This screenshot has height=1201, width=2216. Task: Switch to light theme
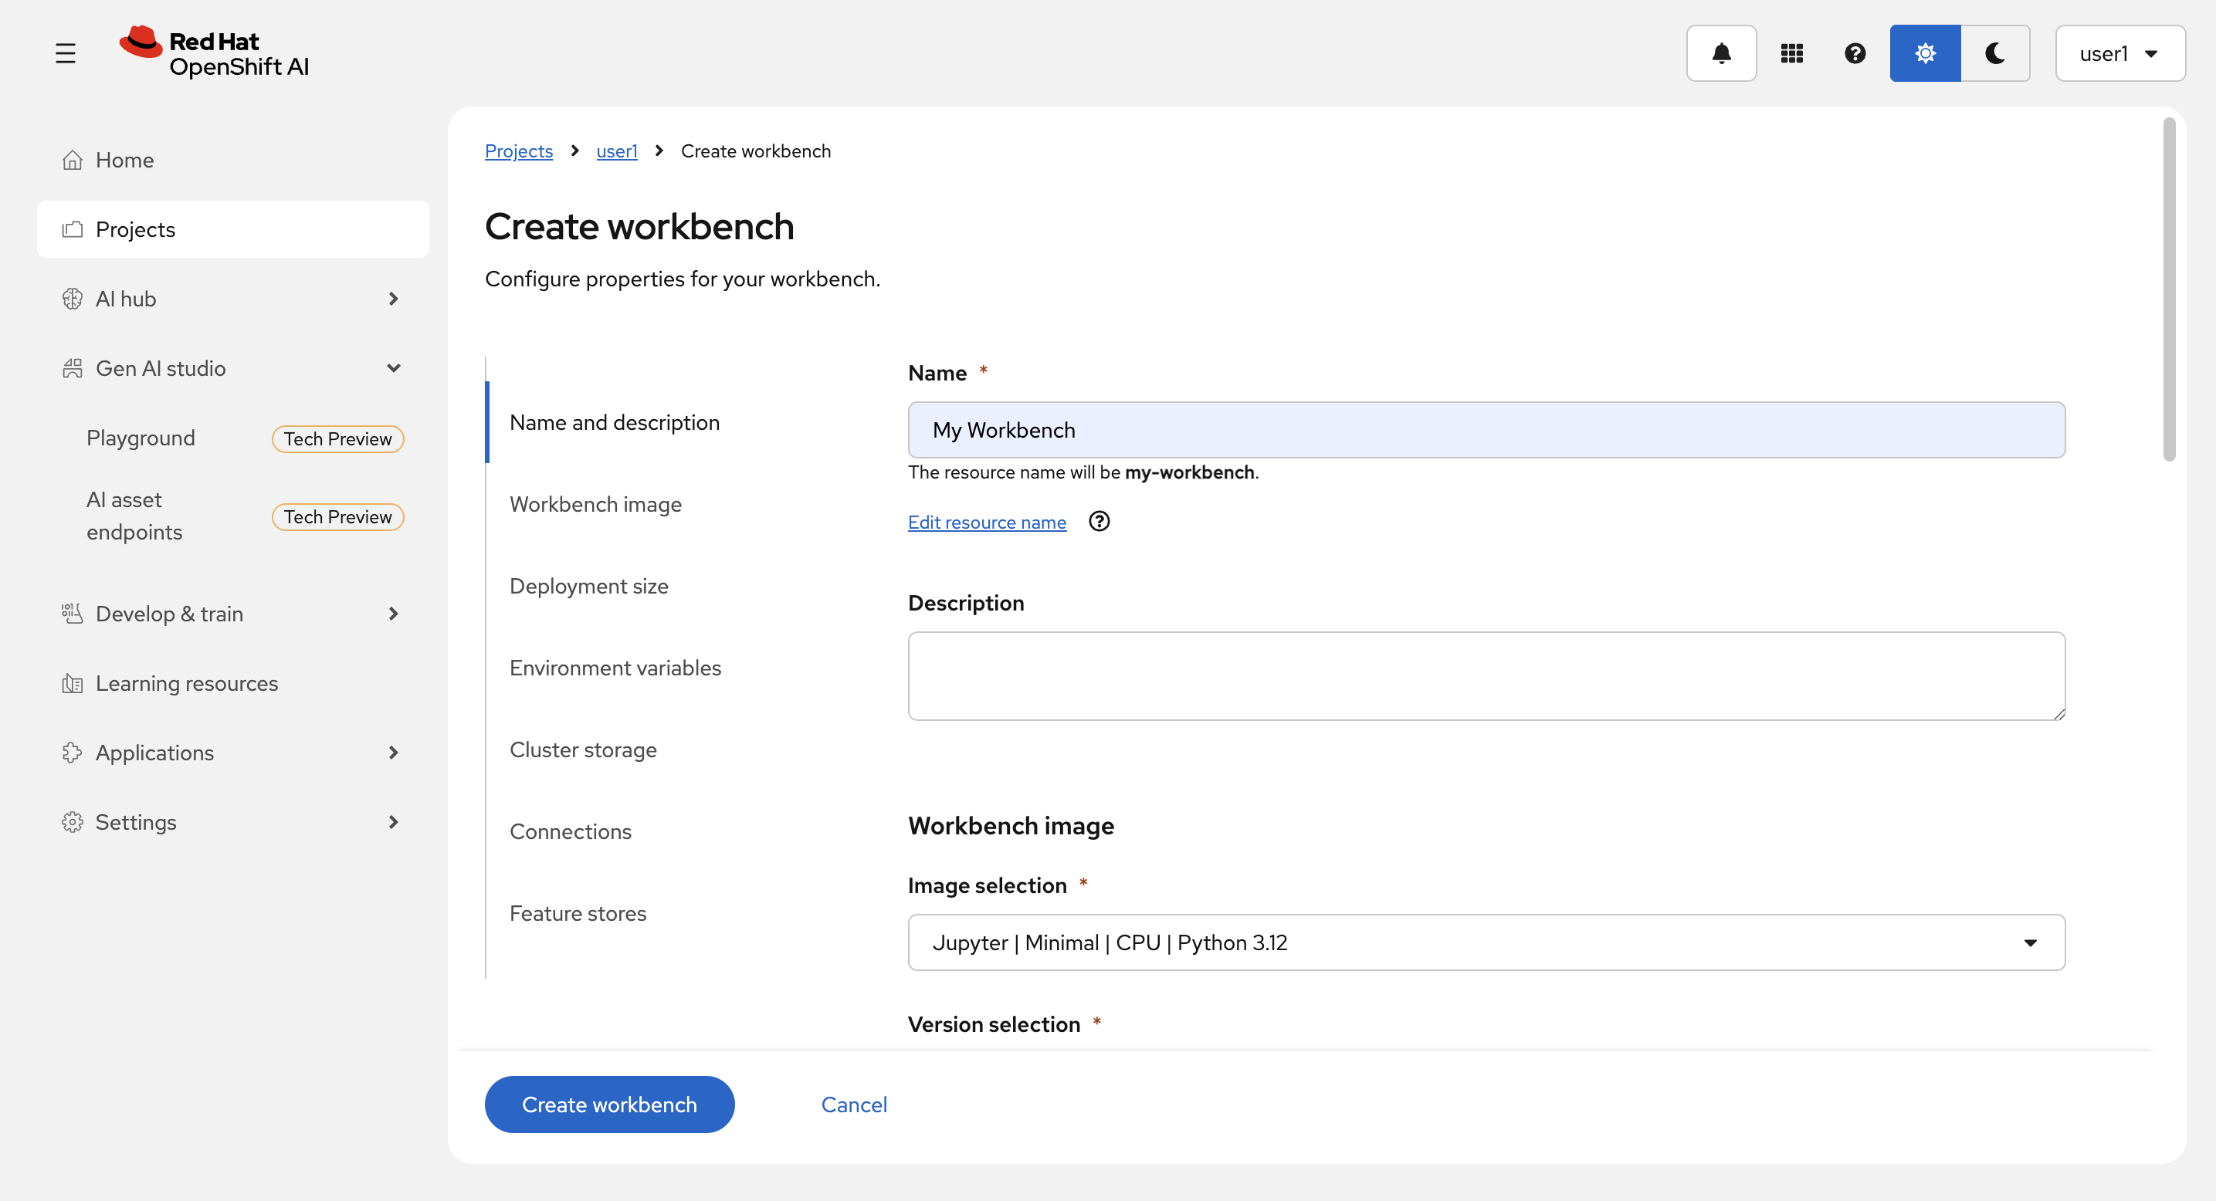point(1924,53)
